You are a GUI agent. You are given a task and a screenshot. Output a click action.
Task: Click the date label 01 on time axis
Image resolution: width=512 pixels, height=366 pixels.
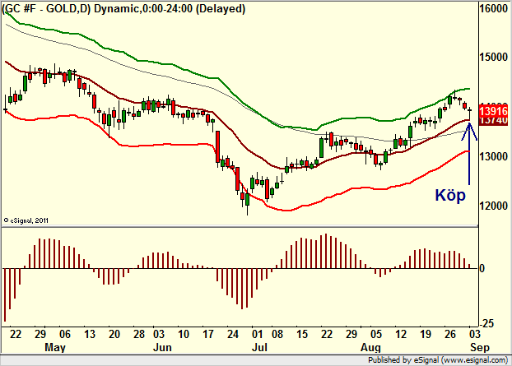[258, 334]
